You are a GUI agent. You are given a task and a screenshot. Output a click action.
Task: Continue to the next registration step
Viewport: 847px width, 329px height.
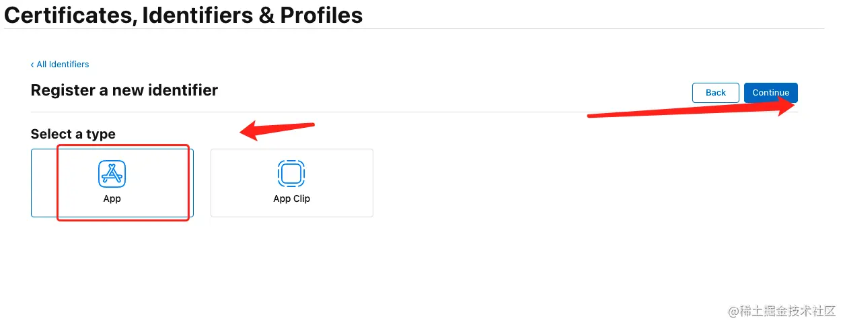[x=771, y=93]
